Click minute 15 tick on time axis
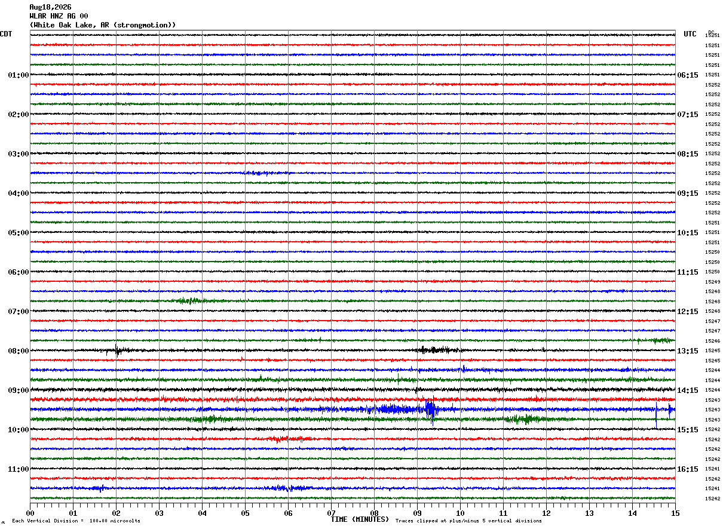 tap(675, 513)
